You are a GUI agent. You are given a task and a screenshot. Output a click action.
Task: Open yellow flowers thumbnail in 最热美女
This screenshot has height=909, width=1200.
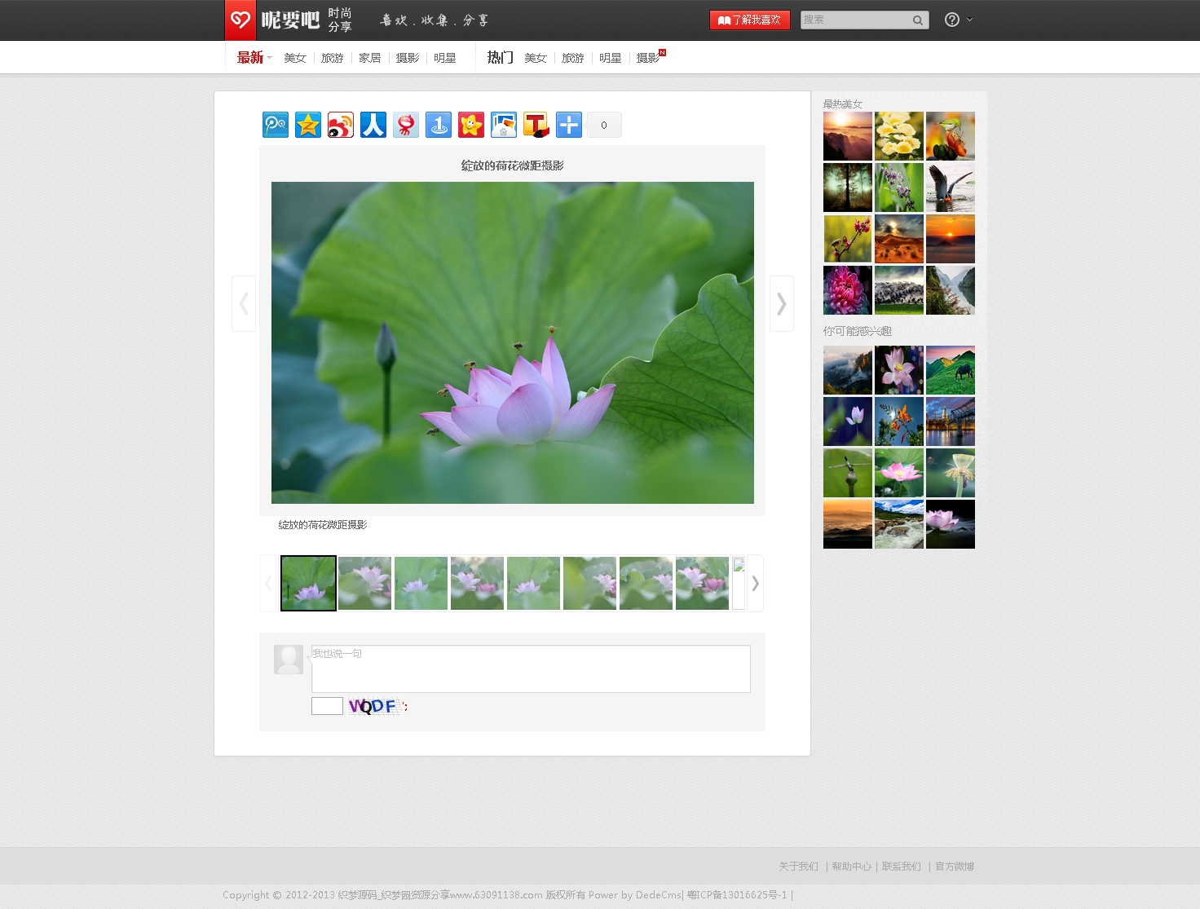(x=899, y=136)
